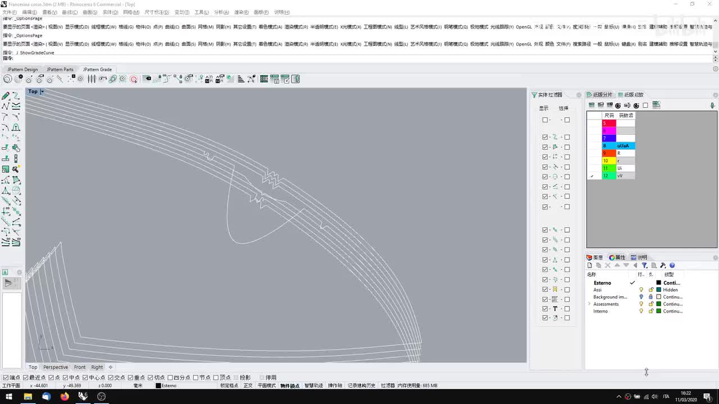Click the size 8 blue color cell
Viewport: 719px width, 404px height.
coord(609,145)
